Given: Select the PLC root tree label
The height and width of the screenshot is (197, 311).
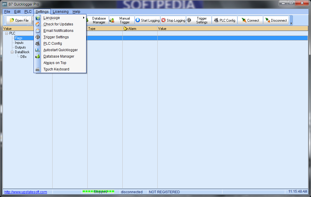Looking at the screenshot, I should pos(12,33).
